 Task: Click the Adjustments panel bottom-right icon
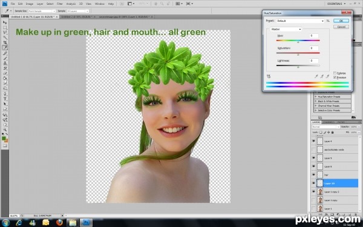[353, 117]
